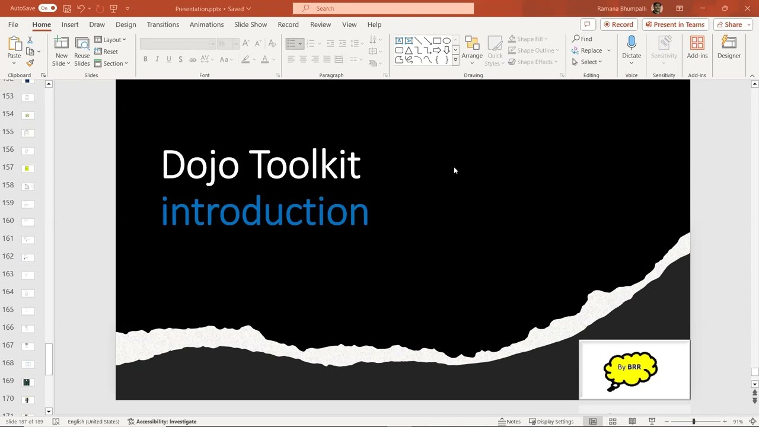Viewport: 759px width, 427px height.
Task: Toggle the Notes pane button
Action: [509, 422]
